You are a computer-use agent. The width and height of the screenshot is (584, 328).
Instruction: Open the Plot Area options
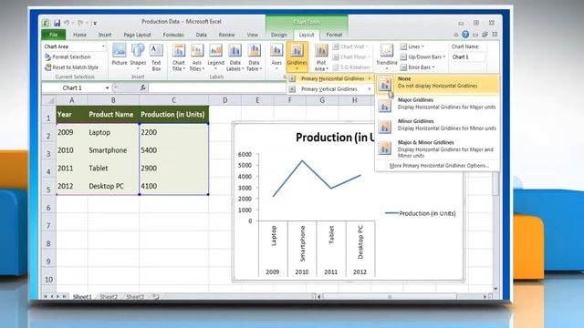pos(320,57)
